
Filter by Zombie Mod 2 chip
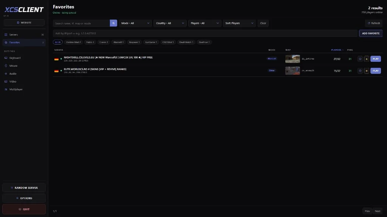coord(73,42)
